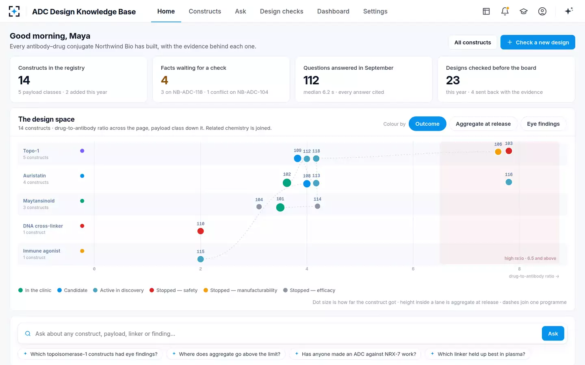
Task: Click the Candidate legend entry
Action: coord(72,290)
